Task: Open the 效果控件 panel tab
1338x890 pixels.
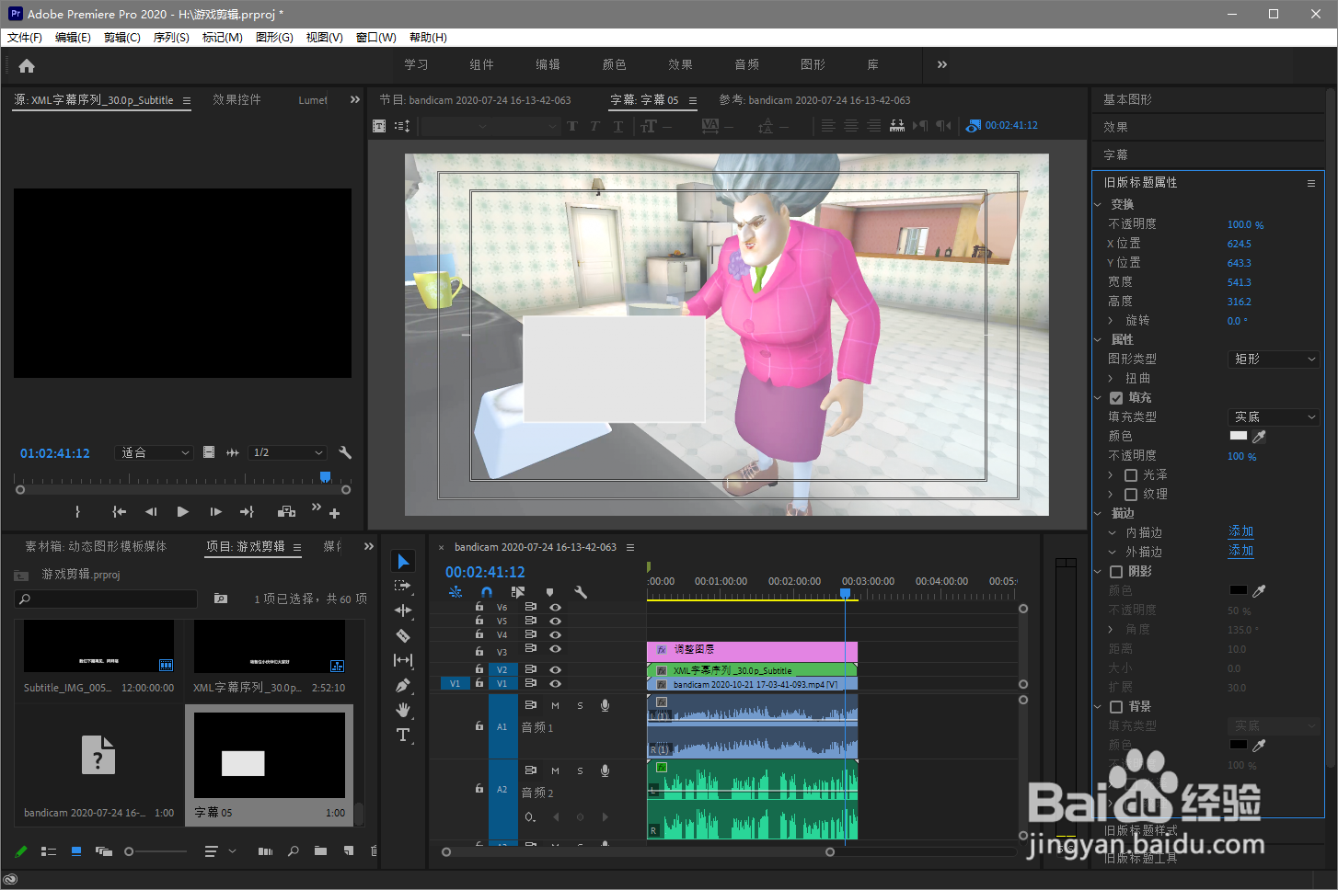Action: 236,99
